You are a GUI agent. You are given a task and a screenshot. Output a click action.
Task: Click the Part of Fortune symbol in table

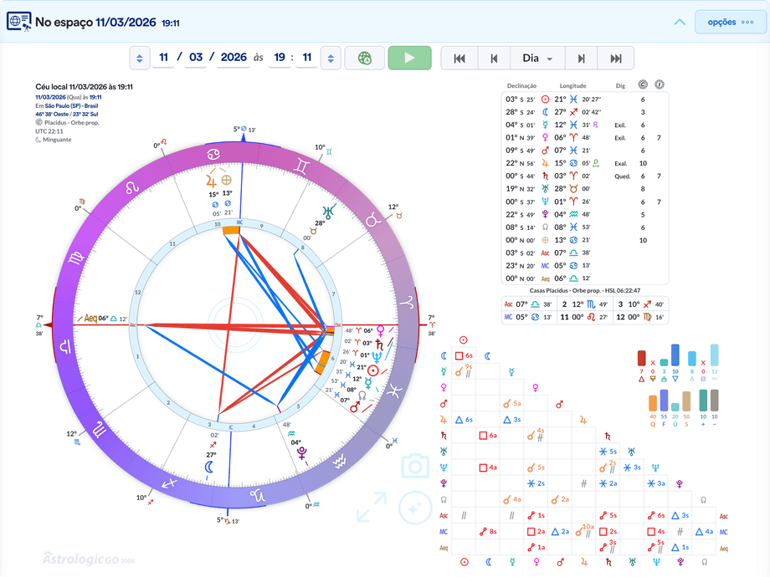pyautogui.click(x=545, y=240)
